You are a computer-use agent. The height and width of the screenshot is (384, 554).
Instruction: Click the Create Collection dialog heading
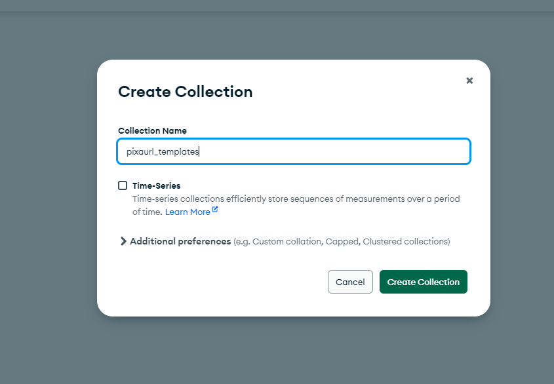tap(185, 92)
